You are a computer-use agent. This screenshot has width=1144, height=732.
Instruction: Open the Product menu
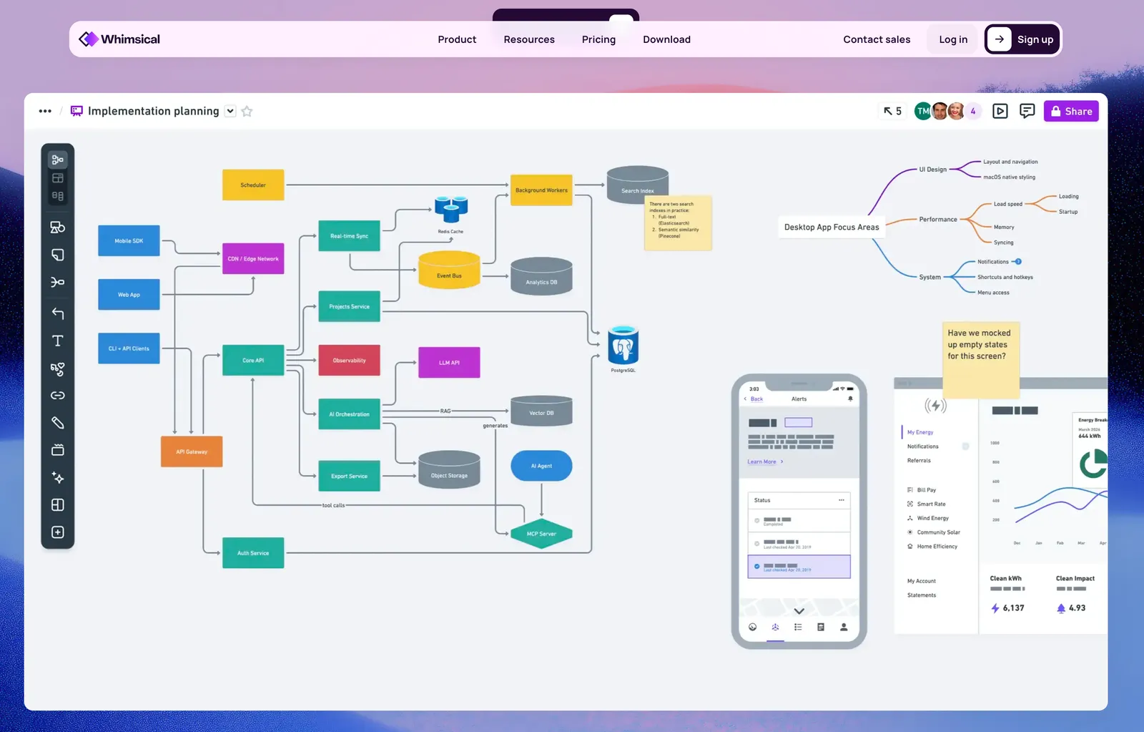[x=457, y=39]
